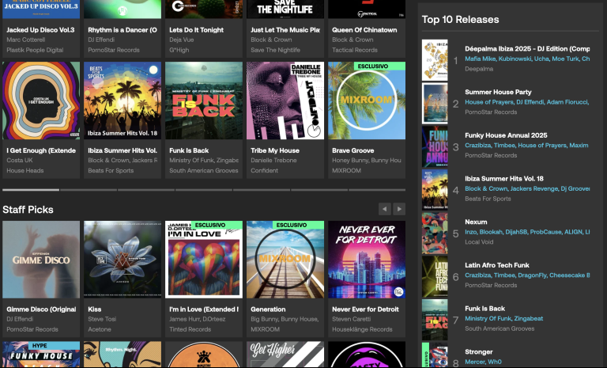Open the Generation MIXROOM cover art
The height and width of the screenshot is (368, 607).
click(285, 260)
